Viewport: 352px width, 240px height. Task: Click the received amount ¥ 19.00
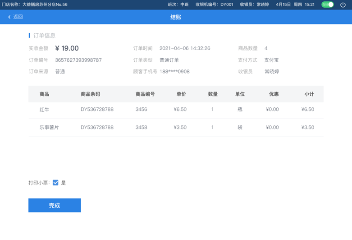point(67,48)
